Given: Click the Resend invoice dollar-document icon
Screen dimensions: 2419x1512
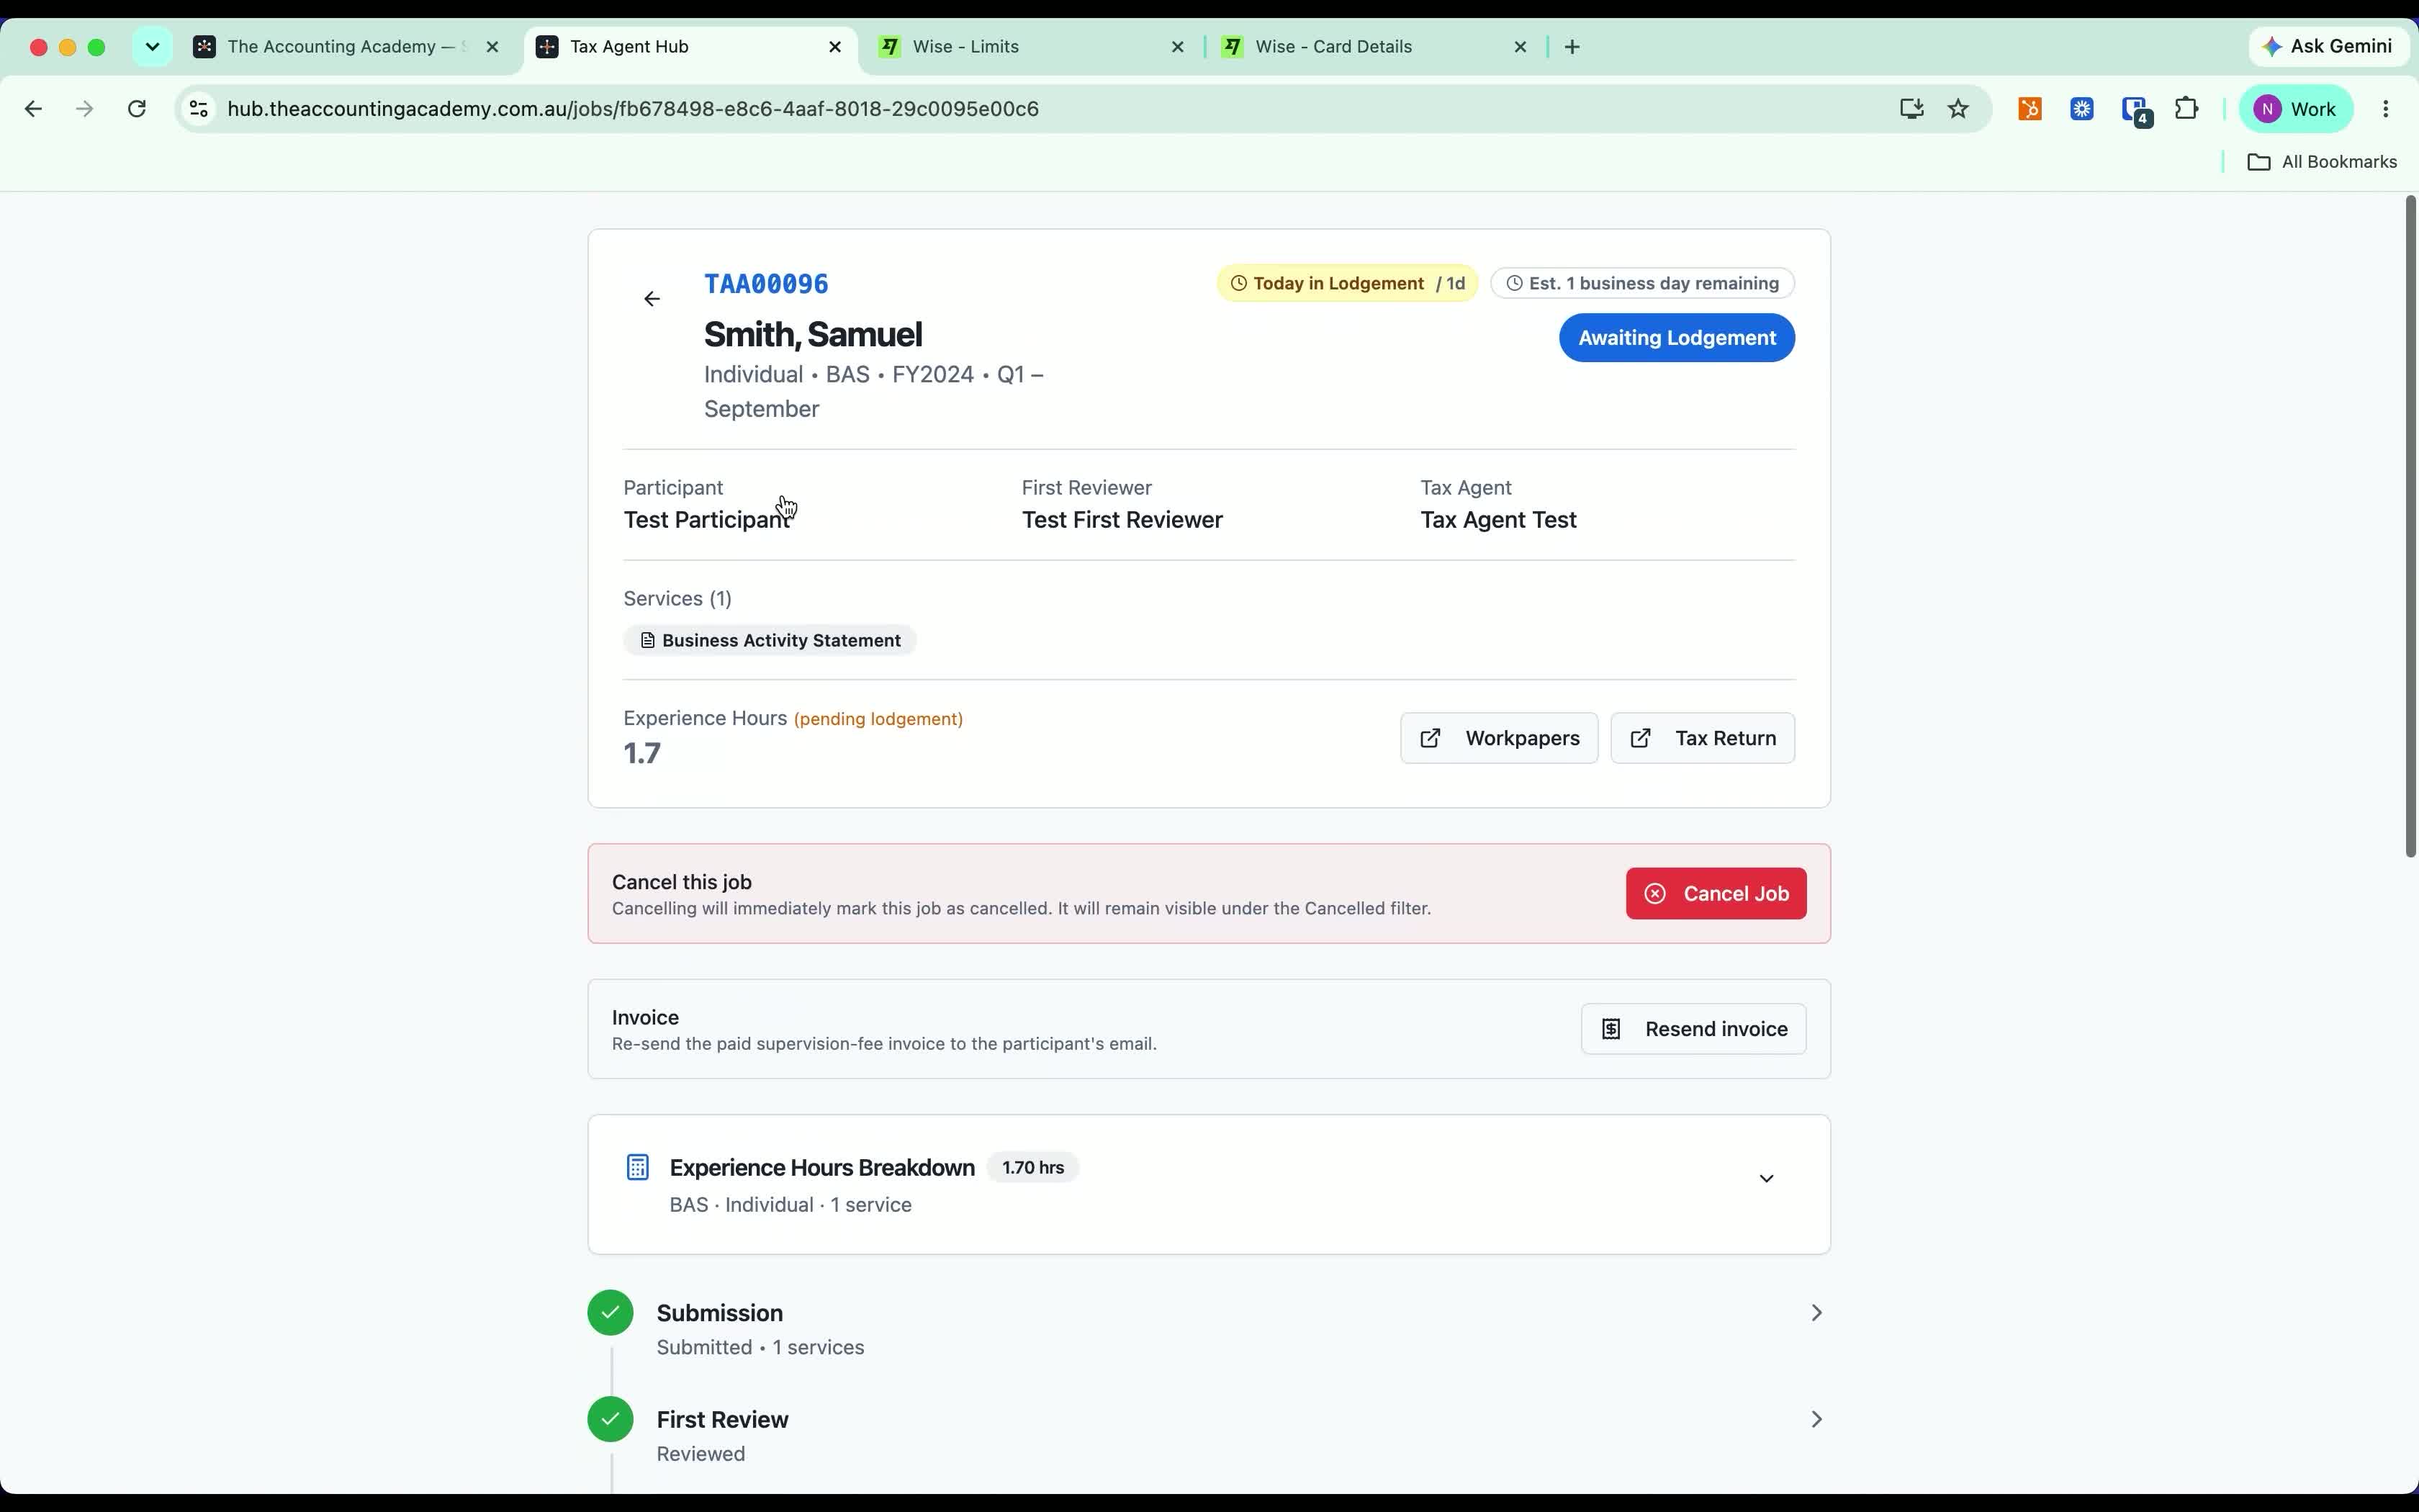Looking at the screenshot, I should coord(1611,1029).
